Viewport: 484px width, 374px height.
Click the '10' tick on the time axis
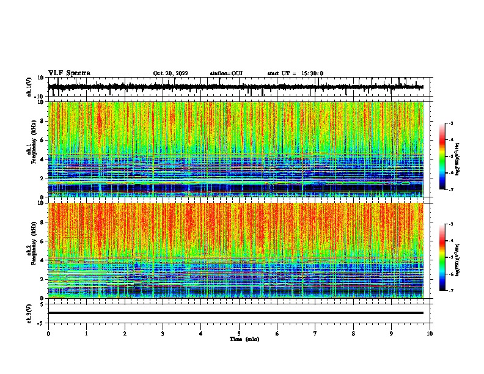(x=430, y=334)
